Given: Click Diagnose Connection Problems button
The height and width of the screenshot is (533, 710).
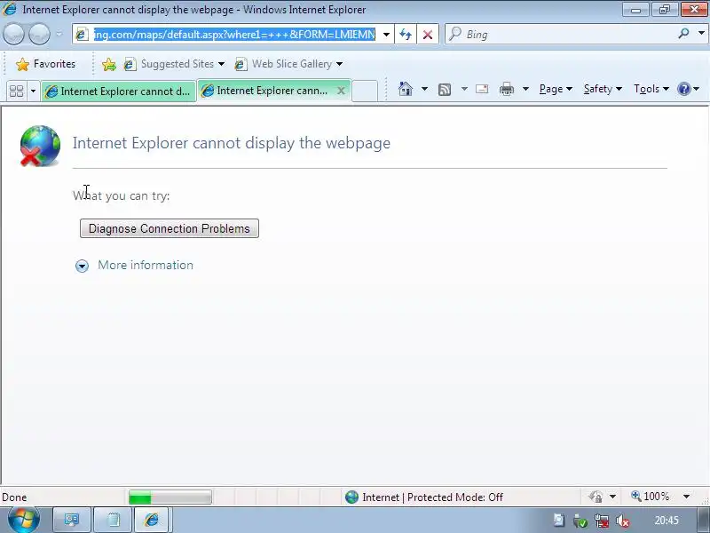Looking at the screenshot, I should [170, 228].
